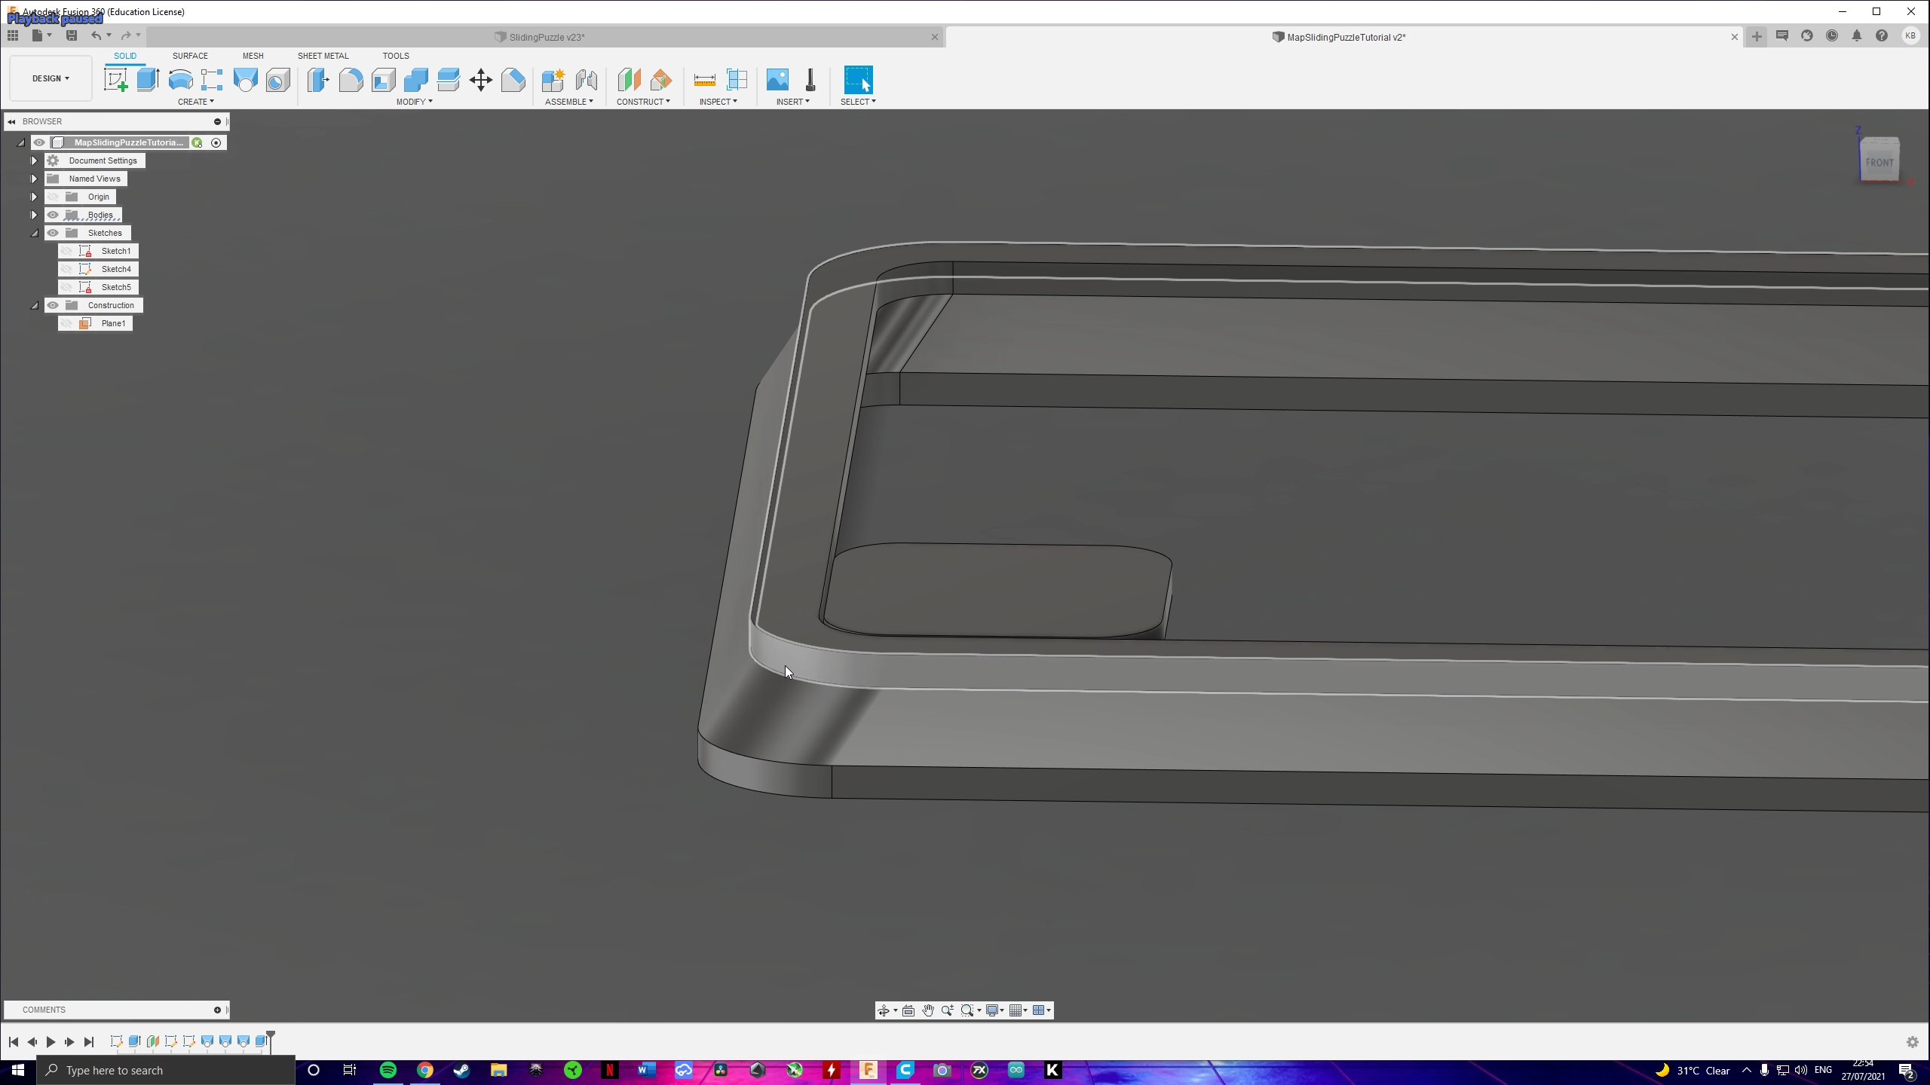The image size is (1930, 1085).
Task: Unhide the Plane1 construction plane
Action: click(x=67, y=322)
